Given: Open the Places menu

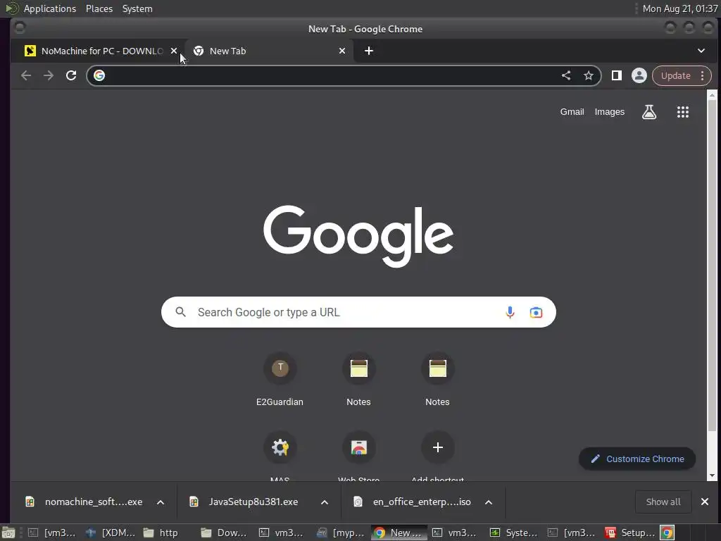Looking at the screenshot, I should pos(99,8).
